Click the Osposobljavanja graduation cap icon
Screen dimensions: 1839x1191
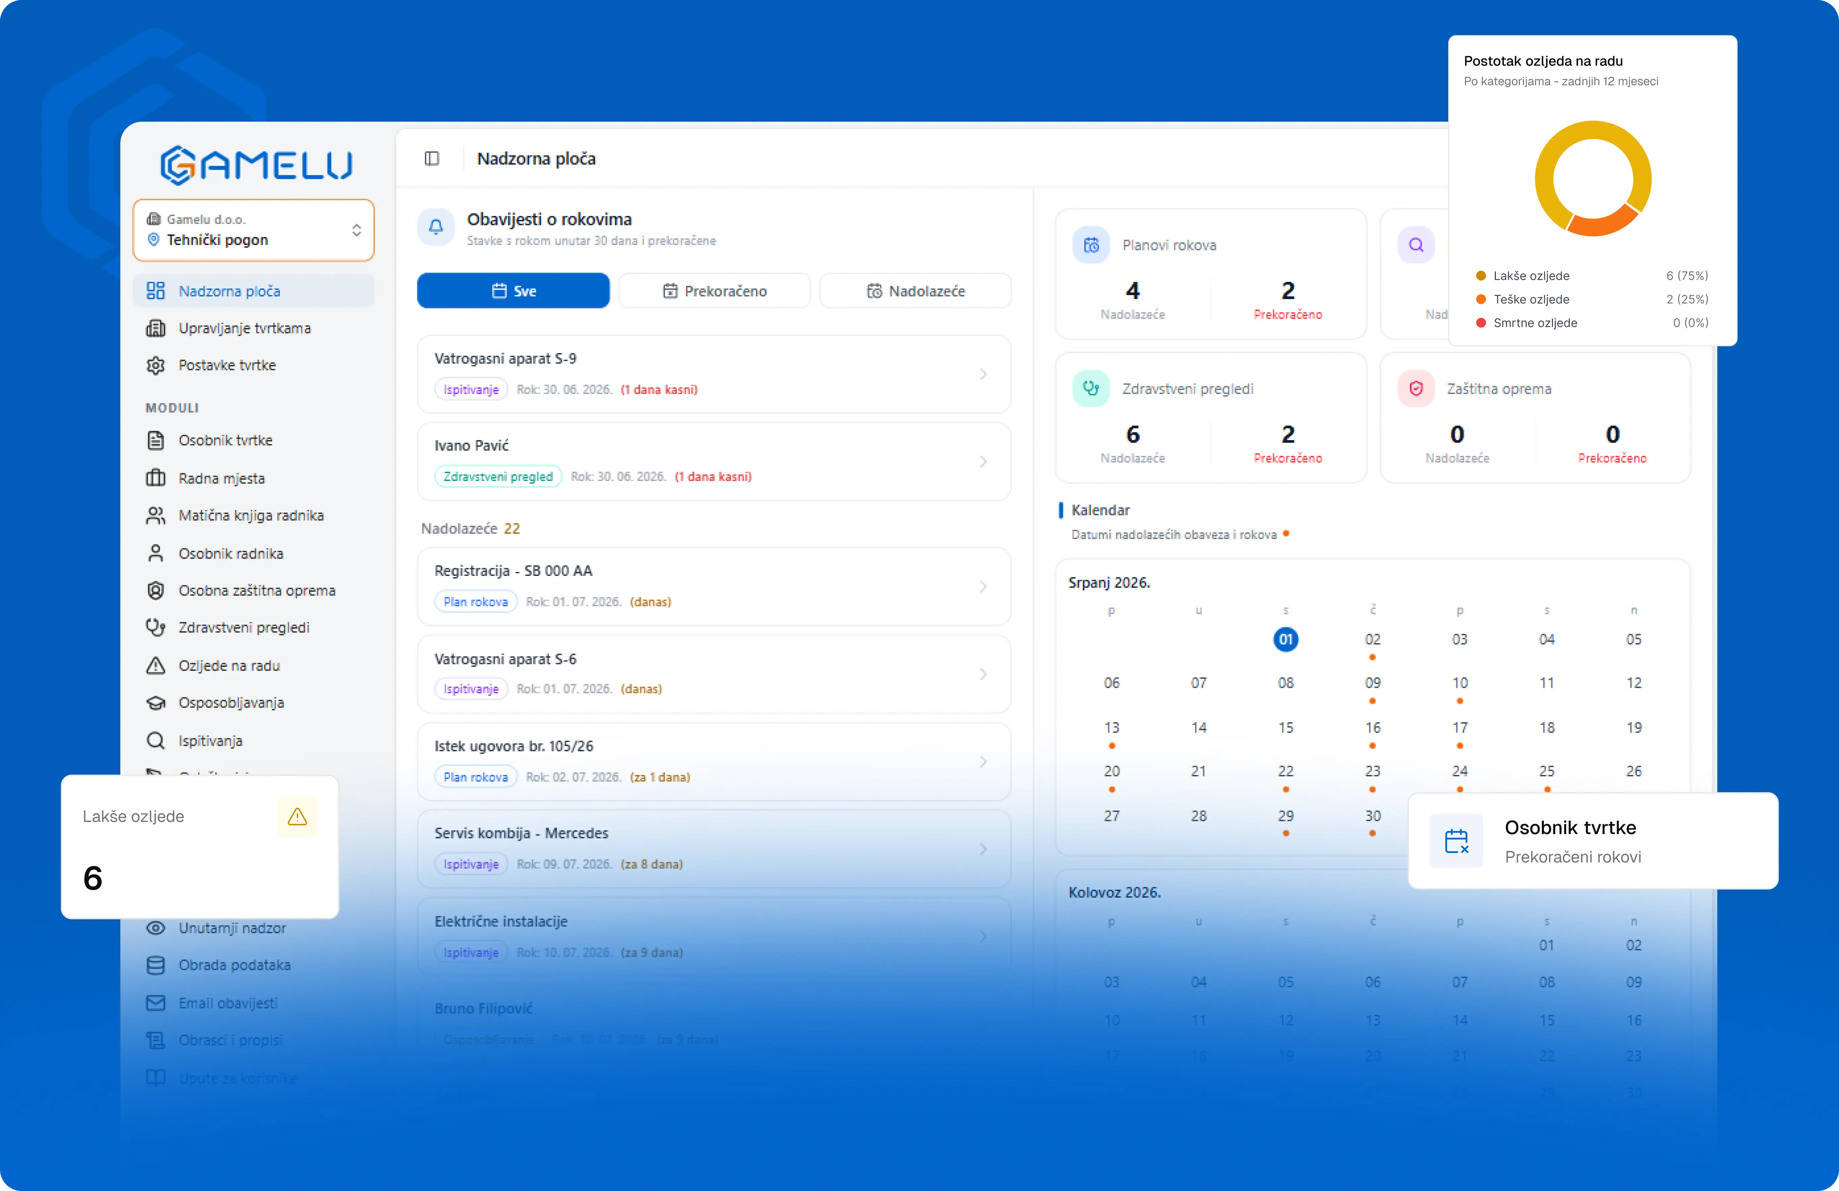coord(155,703)
